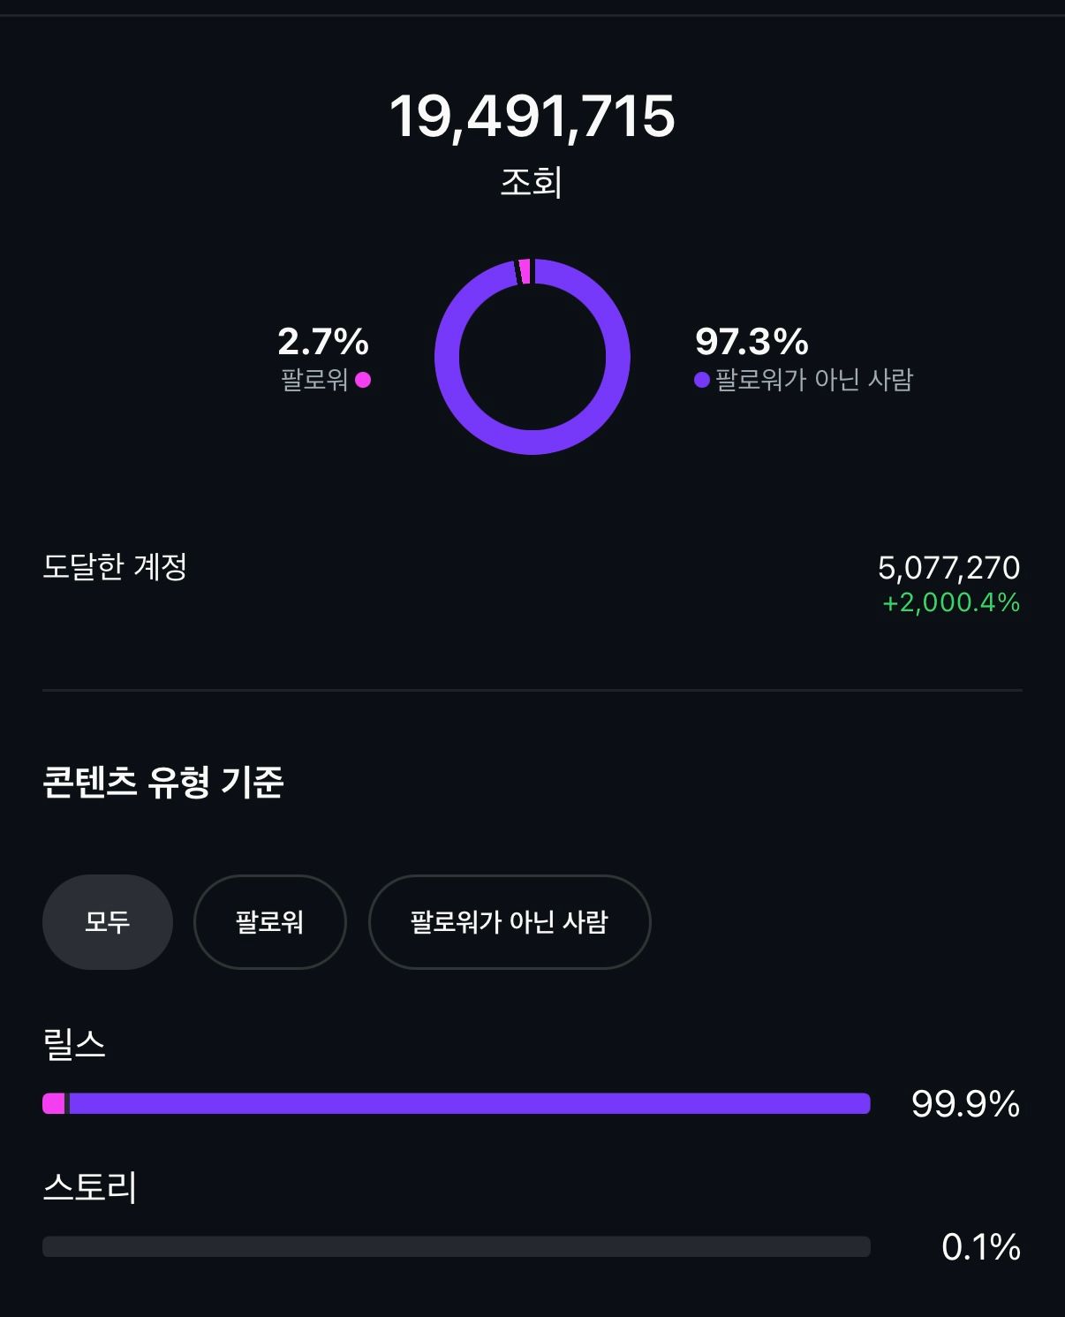The image size is (1065, 1317).
Task: Click the 2.7% follower percentage
Action: point(323,341)
